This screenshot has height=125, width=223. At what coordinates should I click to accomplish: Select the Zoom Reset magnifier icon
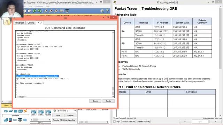click(x=51, y=11)
